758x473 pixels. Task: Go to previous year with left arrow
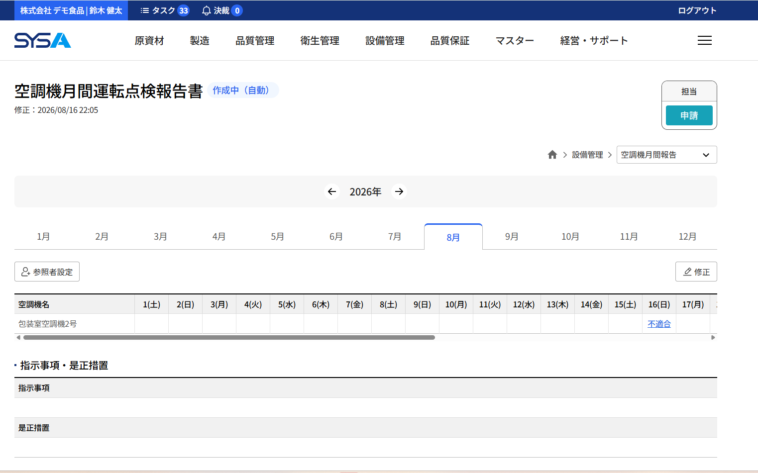tap(332, 191)
